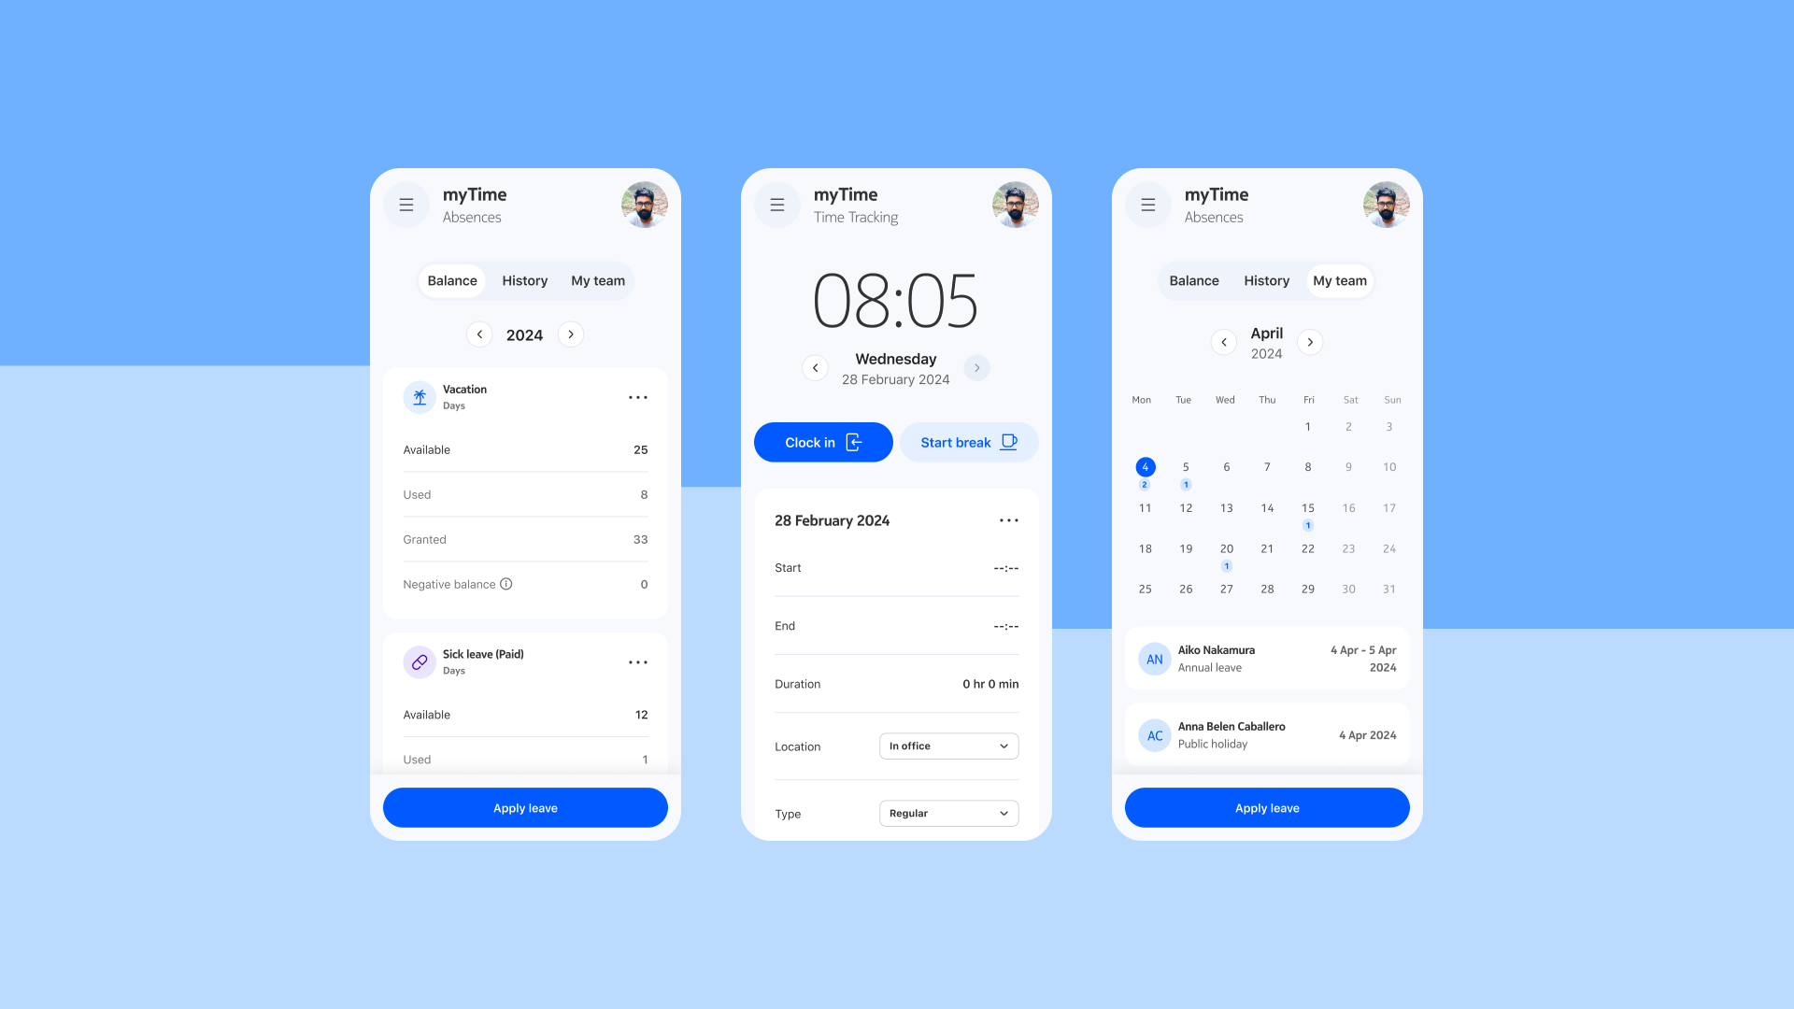Image resolution: width=1794 pixels, height=1009 pixels.
Task: Click the forward arrow to navigate next month
Action: point(1310,341)
